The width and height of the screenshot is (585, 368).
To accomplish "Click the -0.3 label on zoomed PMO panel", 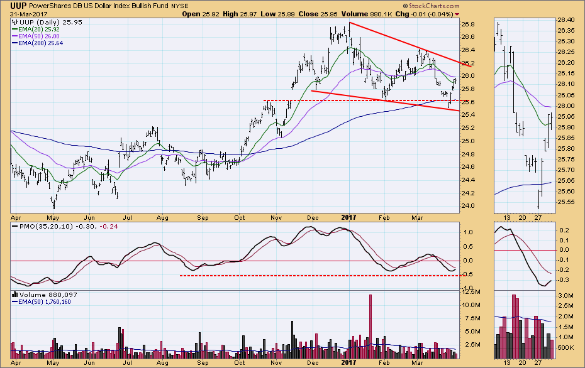I will 564,280.
